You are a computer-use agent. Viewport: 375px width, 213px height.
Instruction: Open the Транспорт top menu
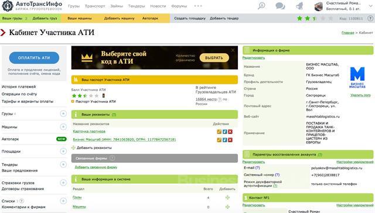(x=95, y=6)
